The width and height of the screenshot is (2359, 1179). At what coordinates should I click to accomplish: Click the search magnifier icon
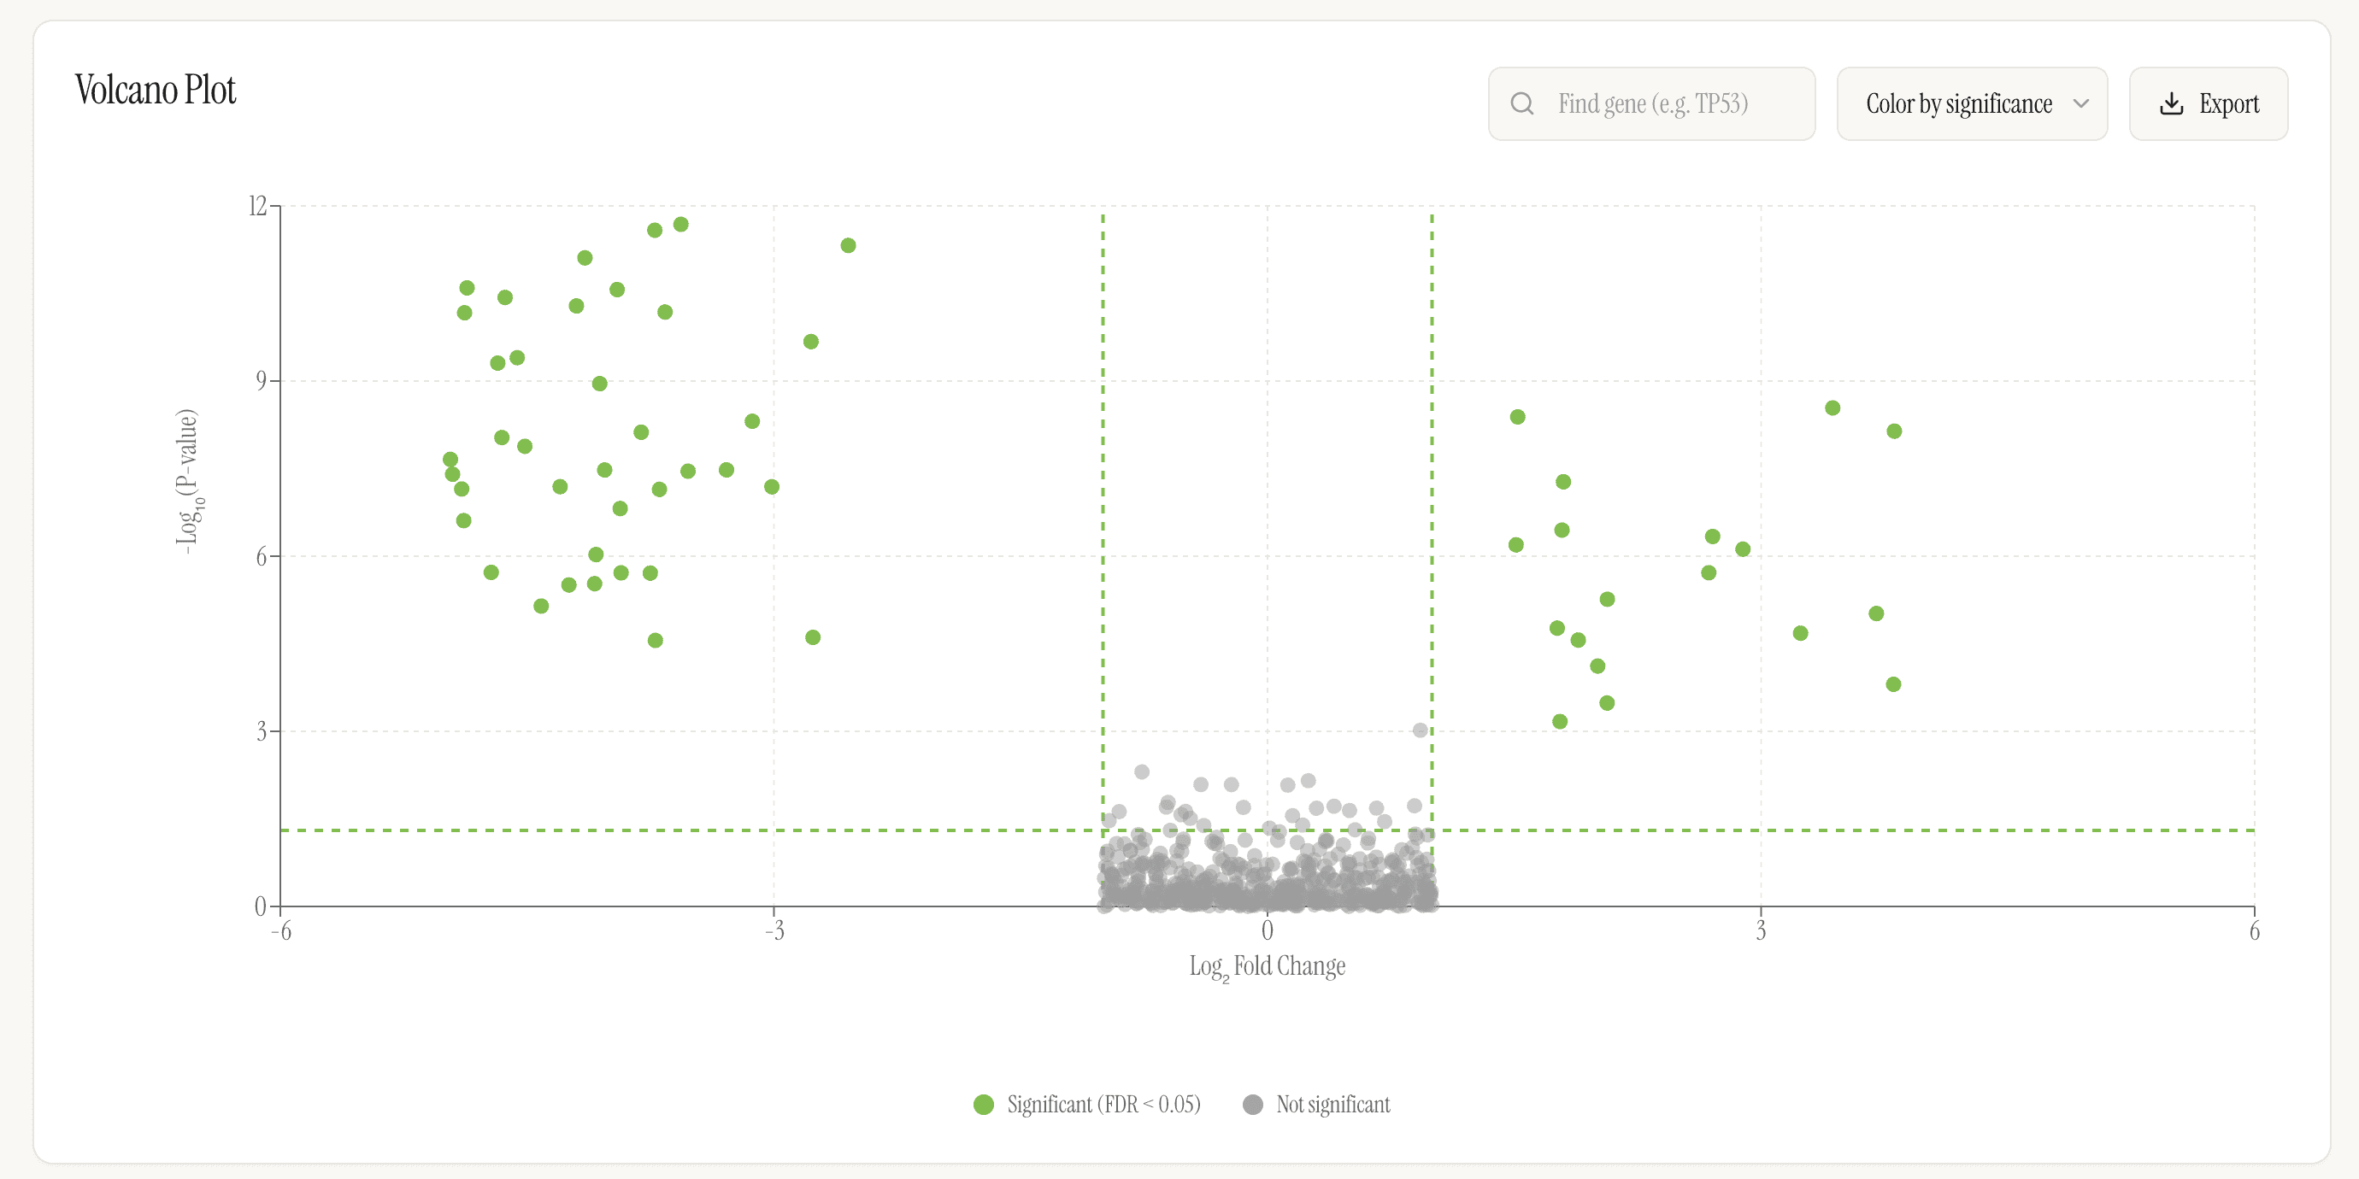(x=1522, y=103)
